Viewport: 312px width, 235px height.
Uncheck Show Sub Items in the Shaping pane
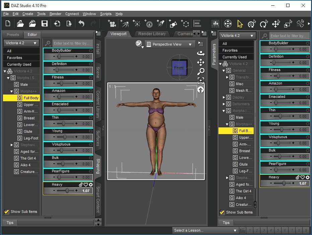(7, 212)
